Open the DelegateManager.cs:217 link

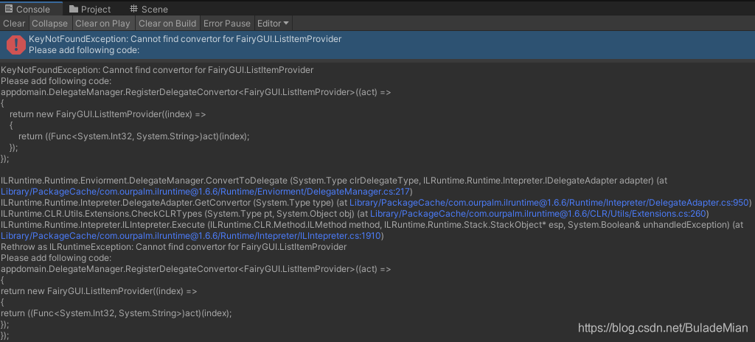[x=205, y=192]
